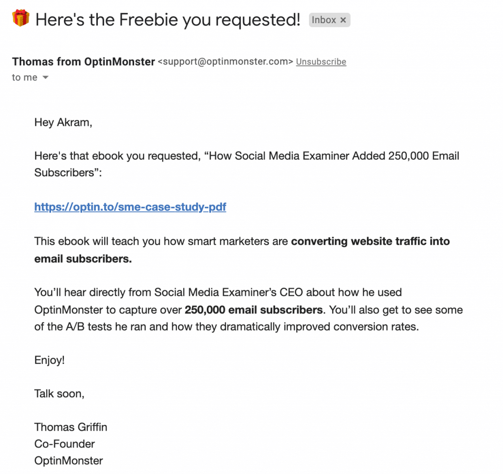
Task: Click the bold "250,000 email subscribers" phrase
Action: (253, 309)
